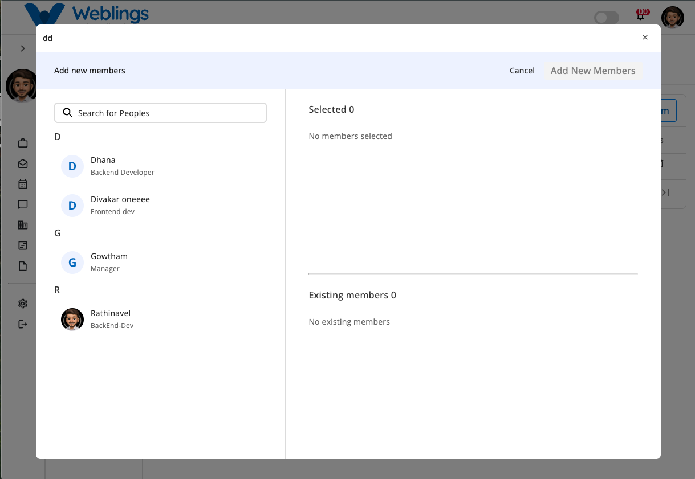Click the BackEnd-Dev role text

click(112, 326)
